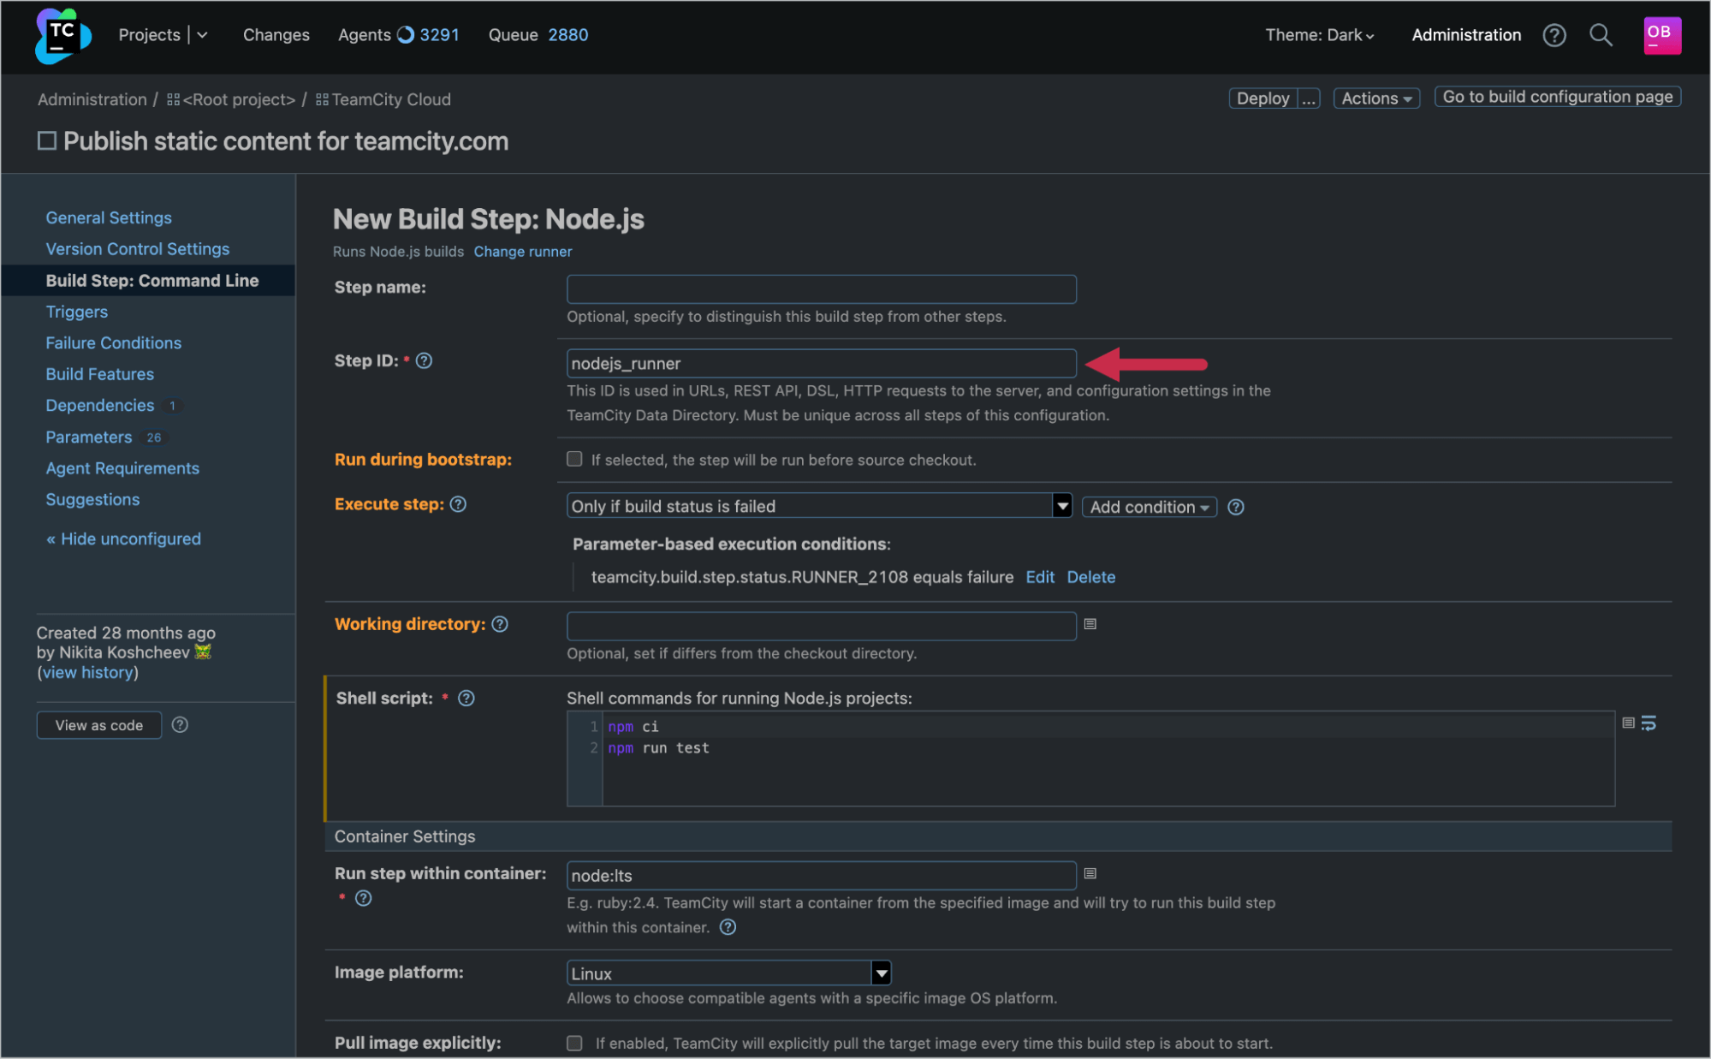Click TeamCity Cloud grid icon in breadcrumb
The height and width of the screenshot is (1059, 1711).
(322, 99)
